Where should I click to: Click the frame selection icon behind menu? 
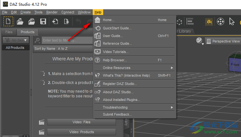tap(179, 22)
